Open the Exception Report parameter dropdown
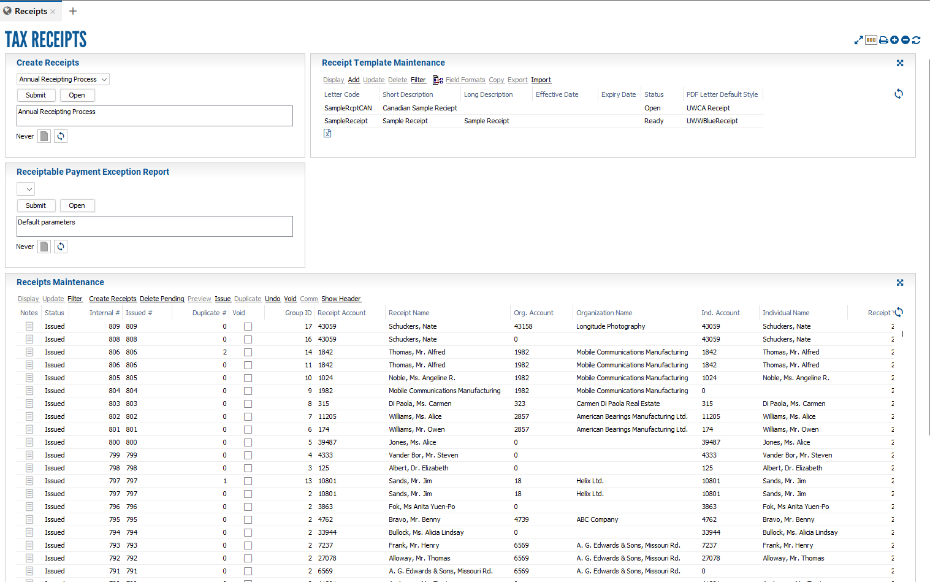930x582 pixels. coord(26,189)
